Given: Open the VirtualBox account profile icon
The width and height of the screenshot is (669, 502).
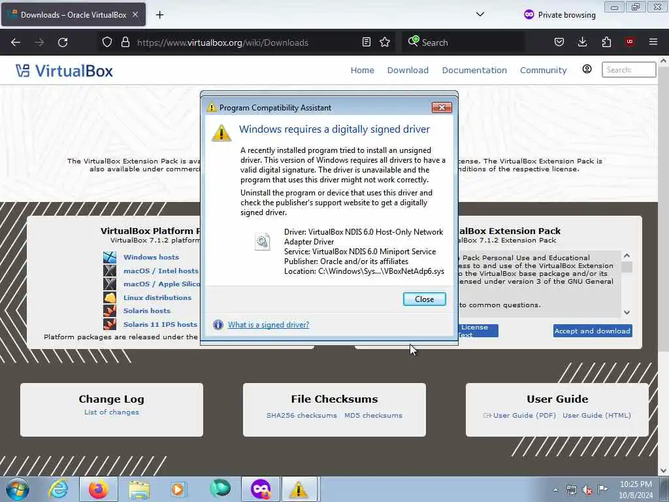Looking at the screenshot, I should click(x=587, y=69).
